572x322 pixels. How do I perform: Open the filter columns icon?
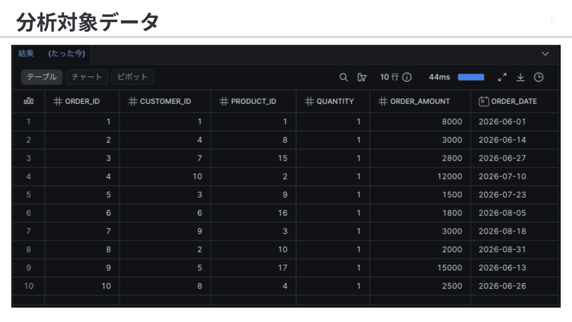[x=362, y=77]
